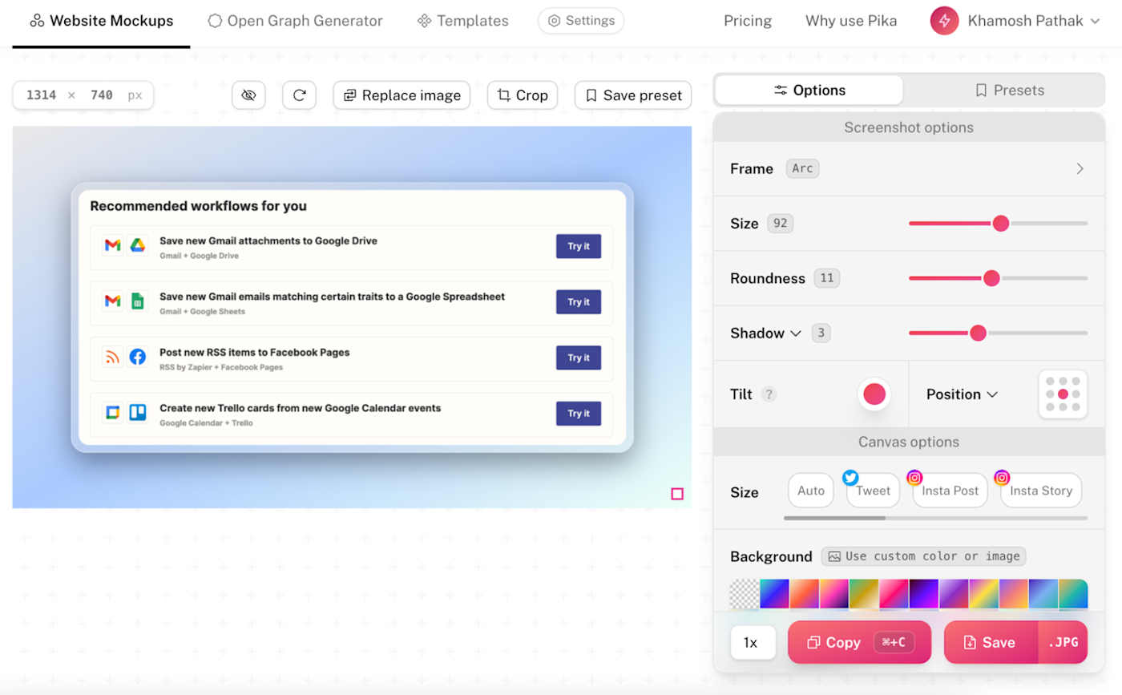Click Recommended workflows for you heading
Viewport: 1122px width, 695px height.
tap(198, 206)
